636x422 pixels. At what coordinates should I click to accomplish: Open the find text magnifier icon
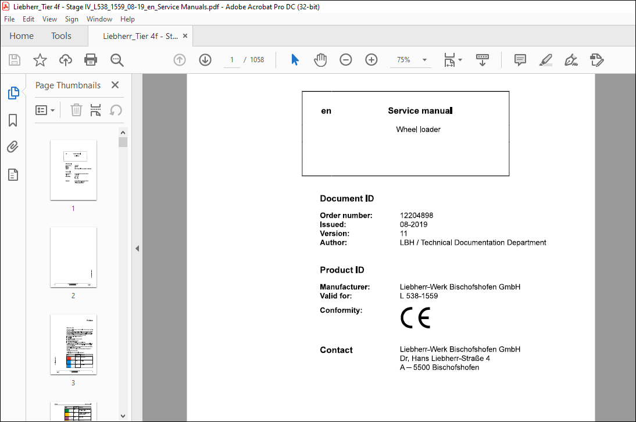pos(117,60)
